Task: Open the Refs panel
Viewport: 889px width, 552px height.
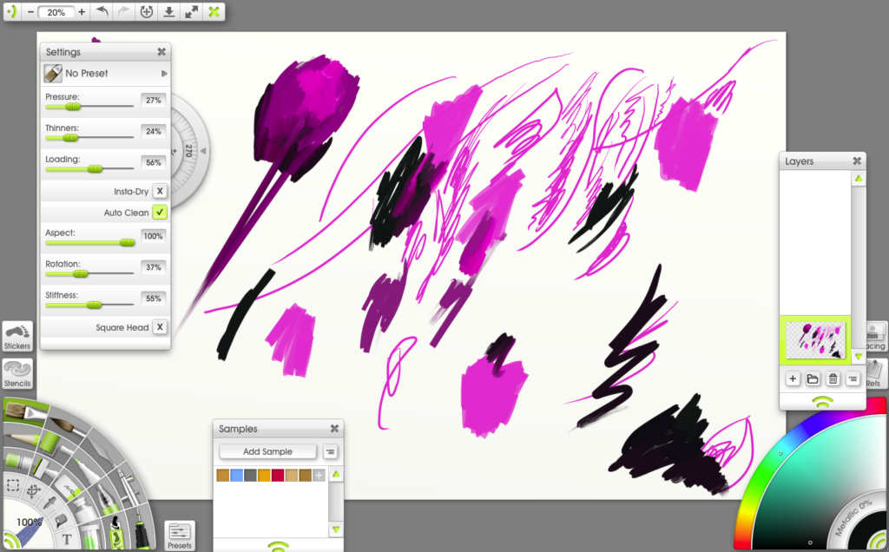Action: coord(877,373)
